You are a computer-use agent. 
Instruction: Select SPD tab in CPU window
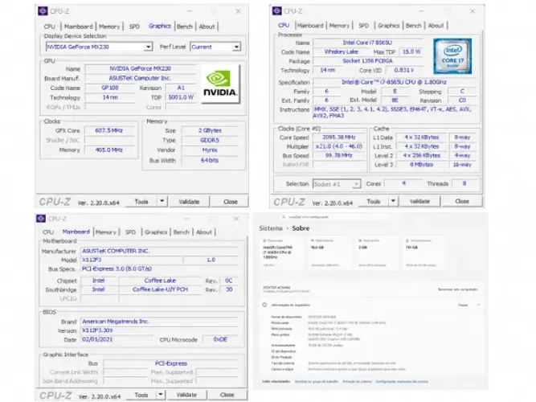point(364,25)
